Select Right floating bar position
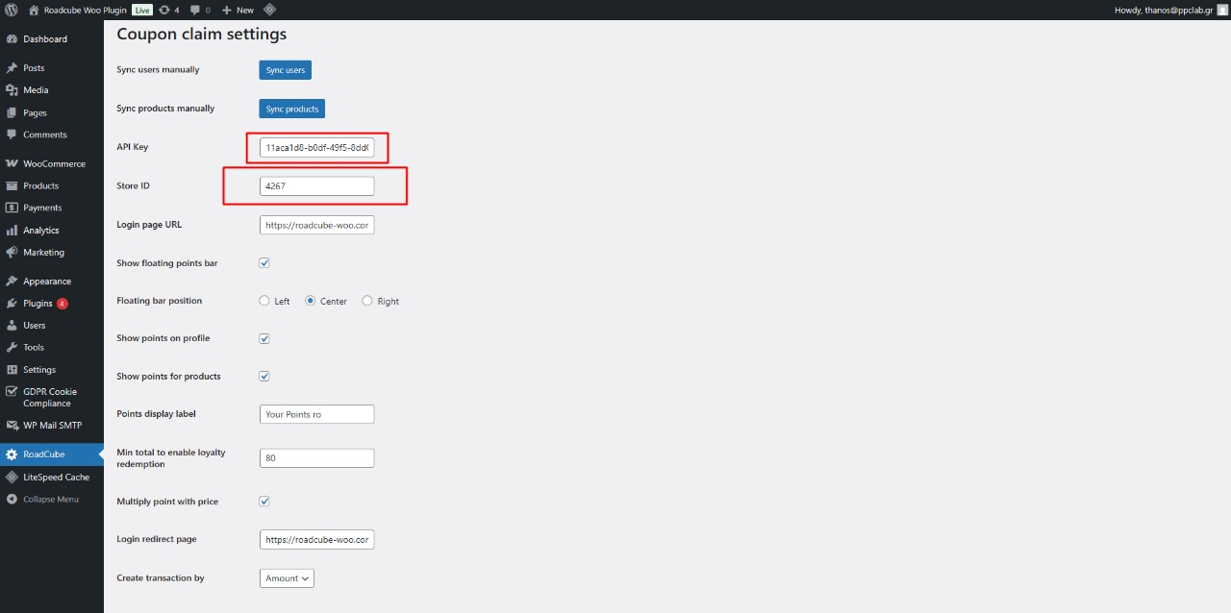The image size is (1231, 613). pyautogui.click(x=367, y=301)
